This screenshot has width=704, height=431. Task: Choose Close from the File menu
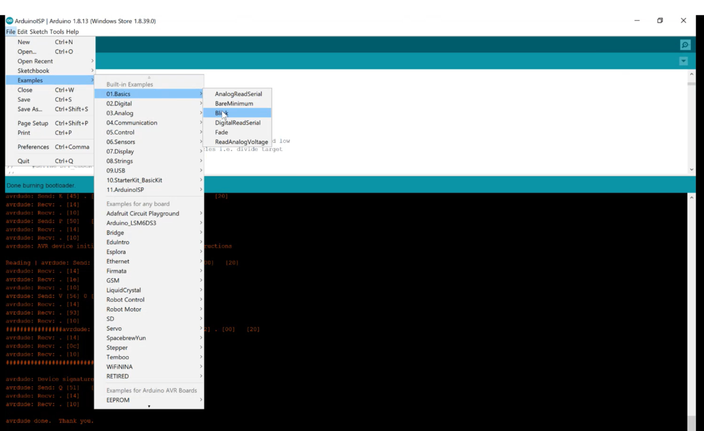(x=50, y=90)
